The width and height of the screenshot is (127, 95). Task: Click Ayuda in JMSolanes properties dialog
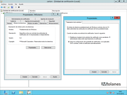click(x=55, y=77)
